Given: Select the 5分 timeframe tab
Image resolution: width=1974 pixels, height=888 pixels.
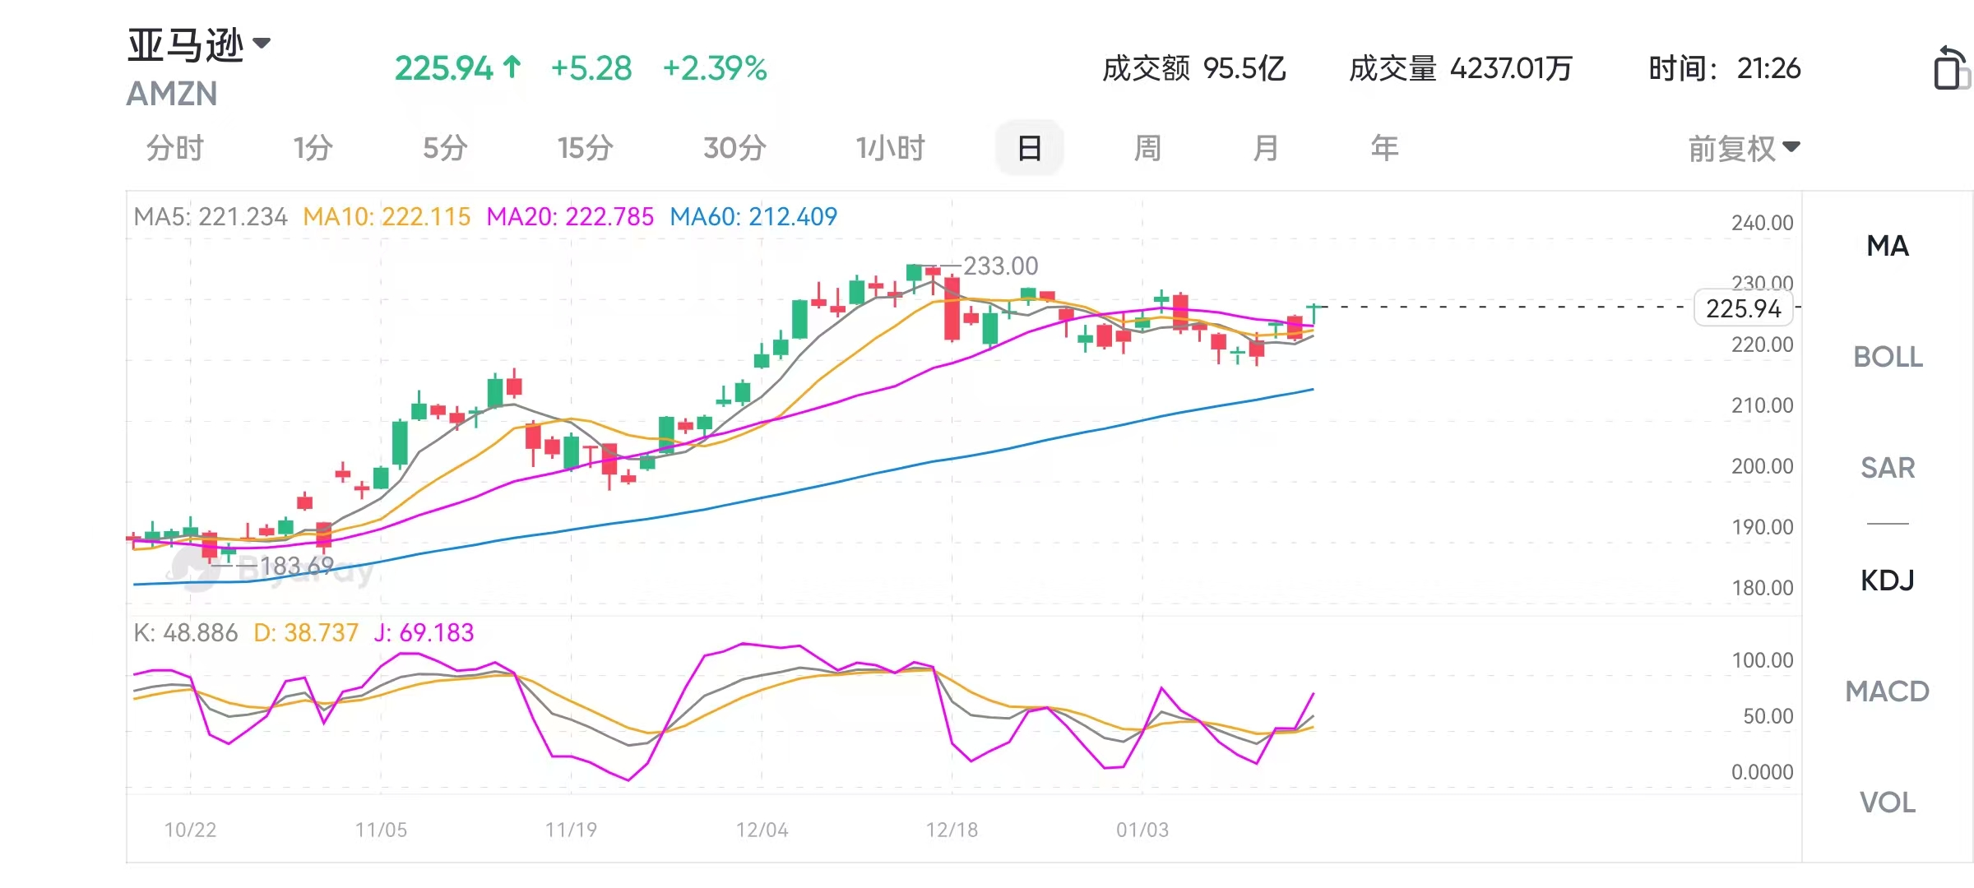Looking at the screenshot, I should [445, 149].
